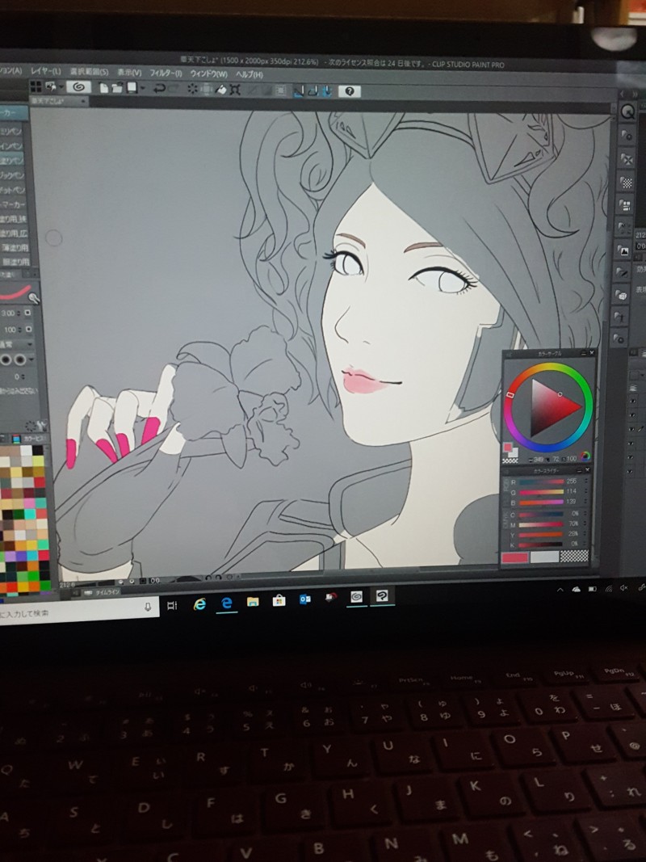Open the ウィンドウ(W) menu

pyautogui.click(x=209, y=74)
